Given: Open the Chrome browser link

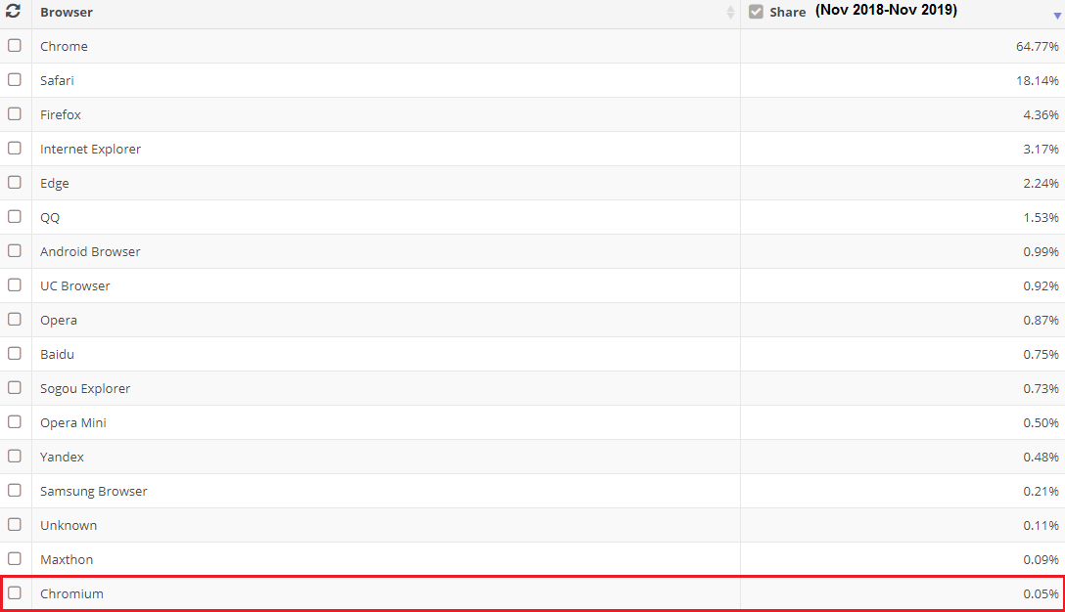Looking at the screenshot, I should pyautogui.click(x=64, y=46).
